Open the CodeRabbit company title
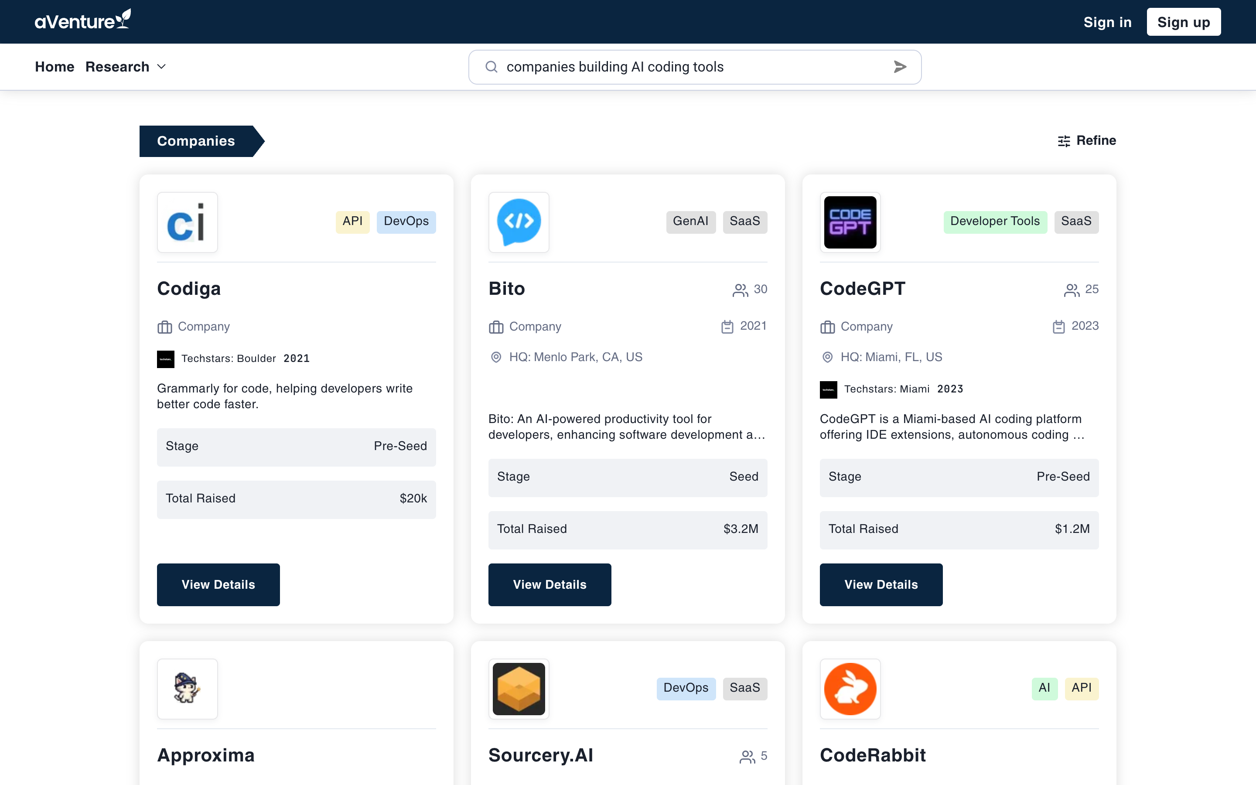The height and width of the screenshot is (785, 1256). click(x=873, y=755)
